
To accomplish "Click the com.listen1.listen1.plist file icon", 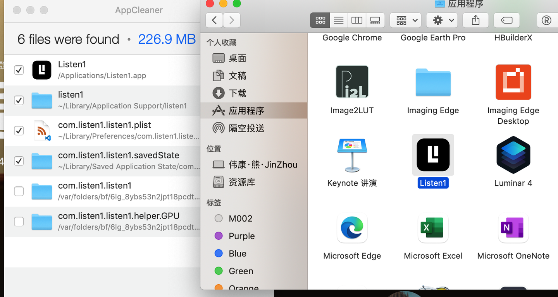I will pos(42,131).
